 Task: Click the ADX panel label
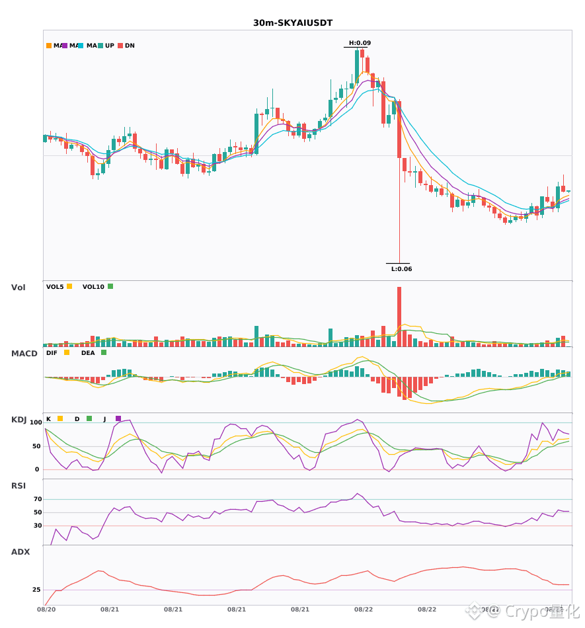20,551
